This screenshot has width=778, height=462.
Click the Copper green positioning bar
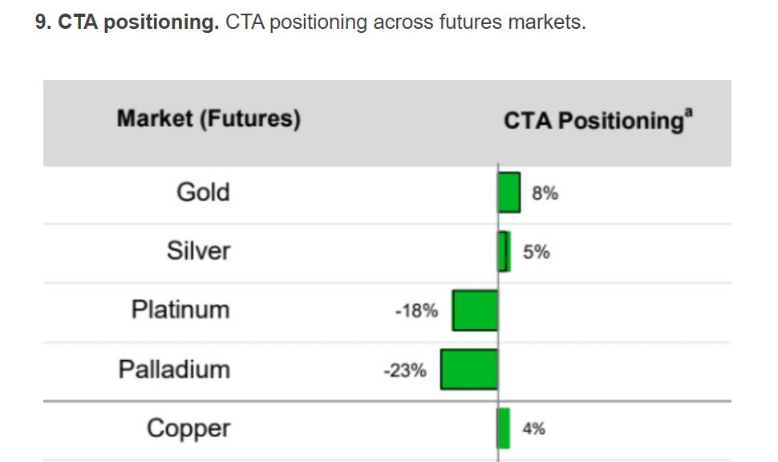(504, 428)
